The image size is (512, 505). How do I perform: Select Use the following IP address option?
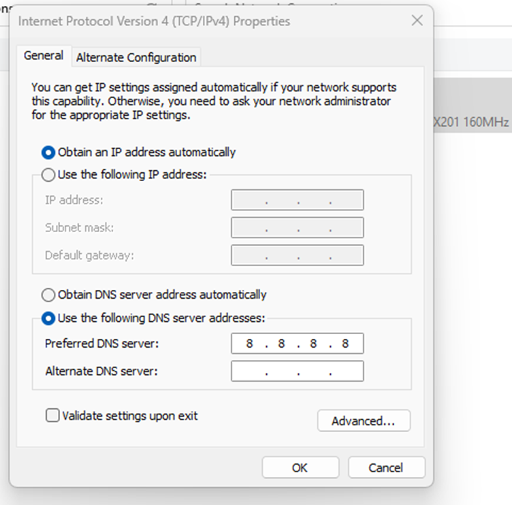(48, 175)
